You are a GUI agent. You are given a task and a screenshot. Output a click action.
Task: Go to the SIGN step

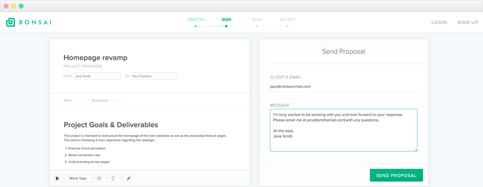click(226, 20)
